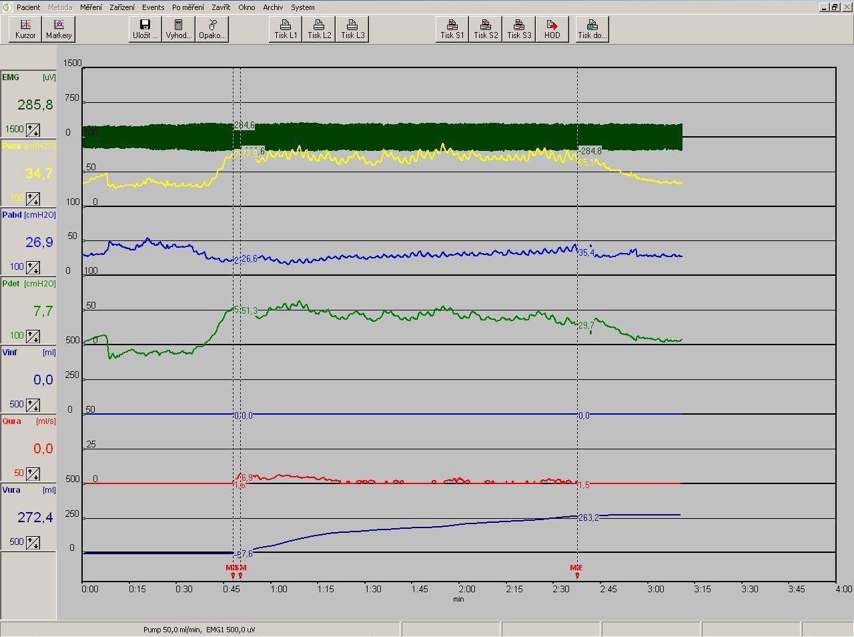Adjust Qura channel scale button
The width and height of the screenshot is (854, 637).
pos(33,473)
